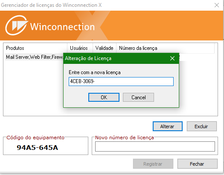Screen dimensions: 224x175
Task: Sort by the Produtos column header
Action: click(35, 48)
